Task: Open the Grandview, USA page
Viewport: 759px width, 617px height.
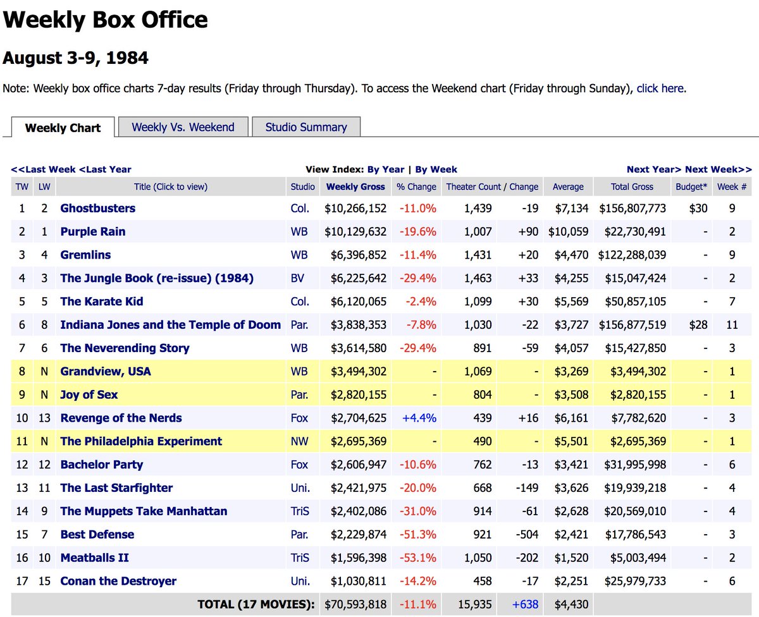Action: click(106, 371)
